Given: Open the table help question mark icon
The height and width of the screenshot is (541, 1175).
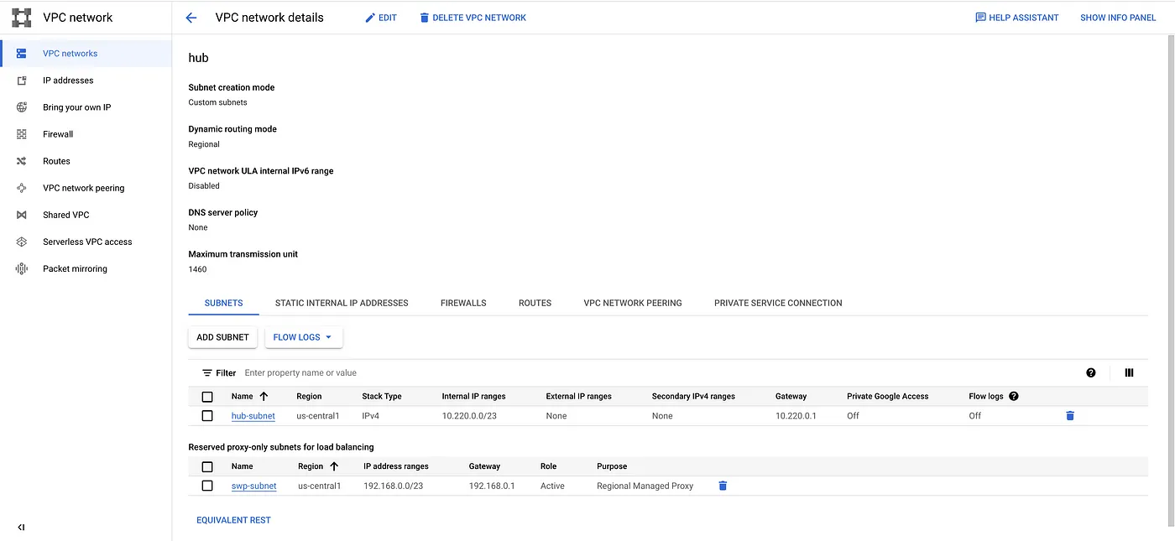Looking at the screenshot, I should pyautogui.click(x=1091, y=372).
